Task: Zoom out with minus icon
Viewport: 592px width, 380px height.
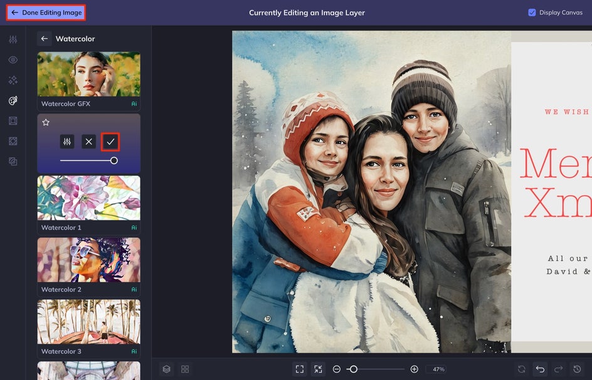Action: click(337, 369)
